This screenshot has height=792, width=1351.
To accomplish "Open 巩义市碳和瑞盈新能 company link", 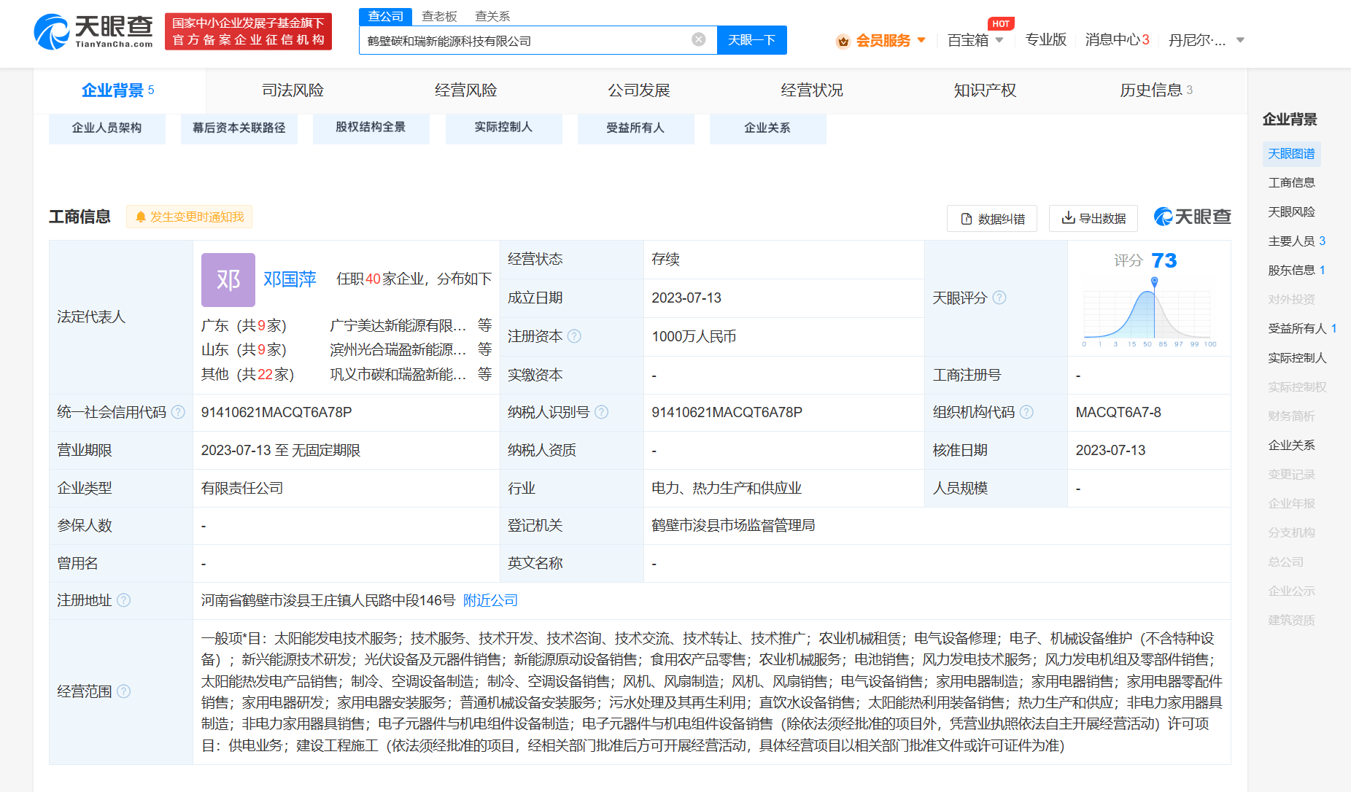I will pos(398,374).
